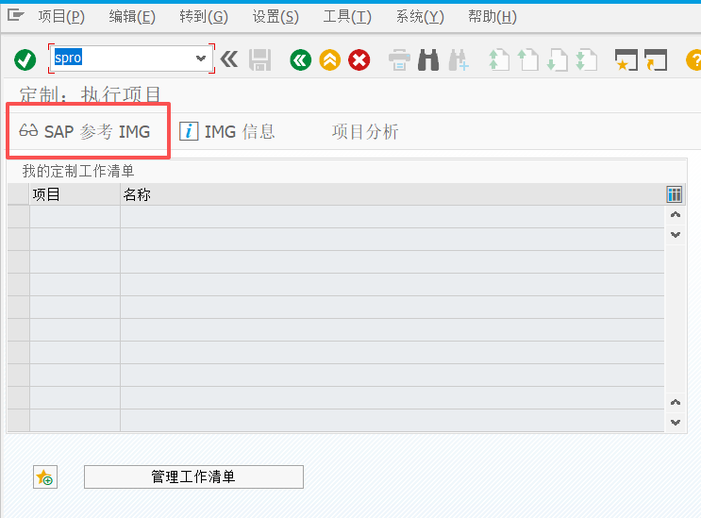Click the 管理工作清单 button

193,476
